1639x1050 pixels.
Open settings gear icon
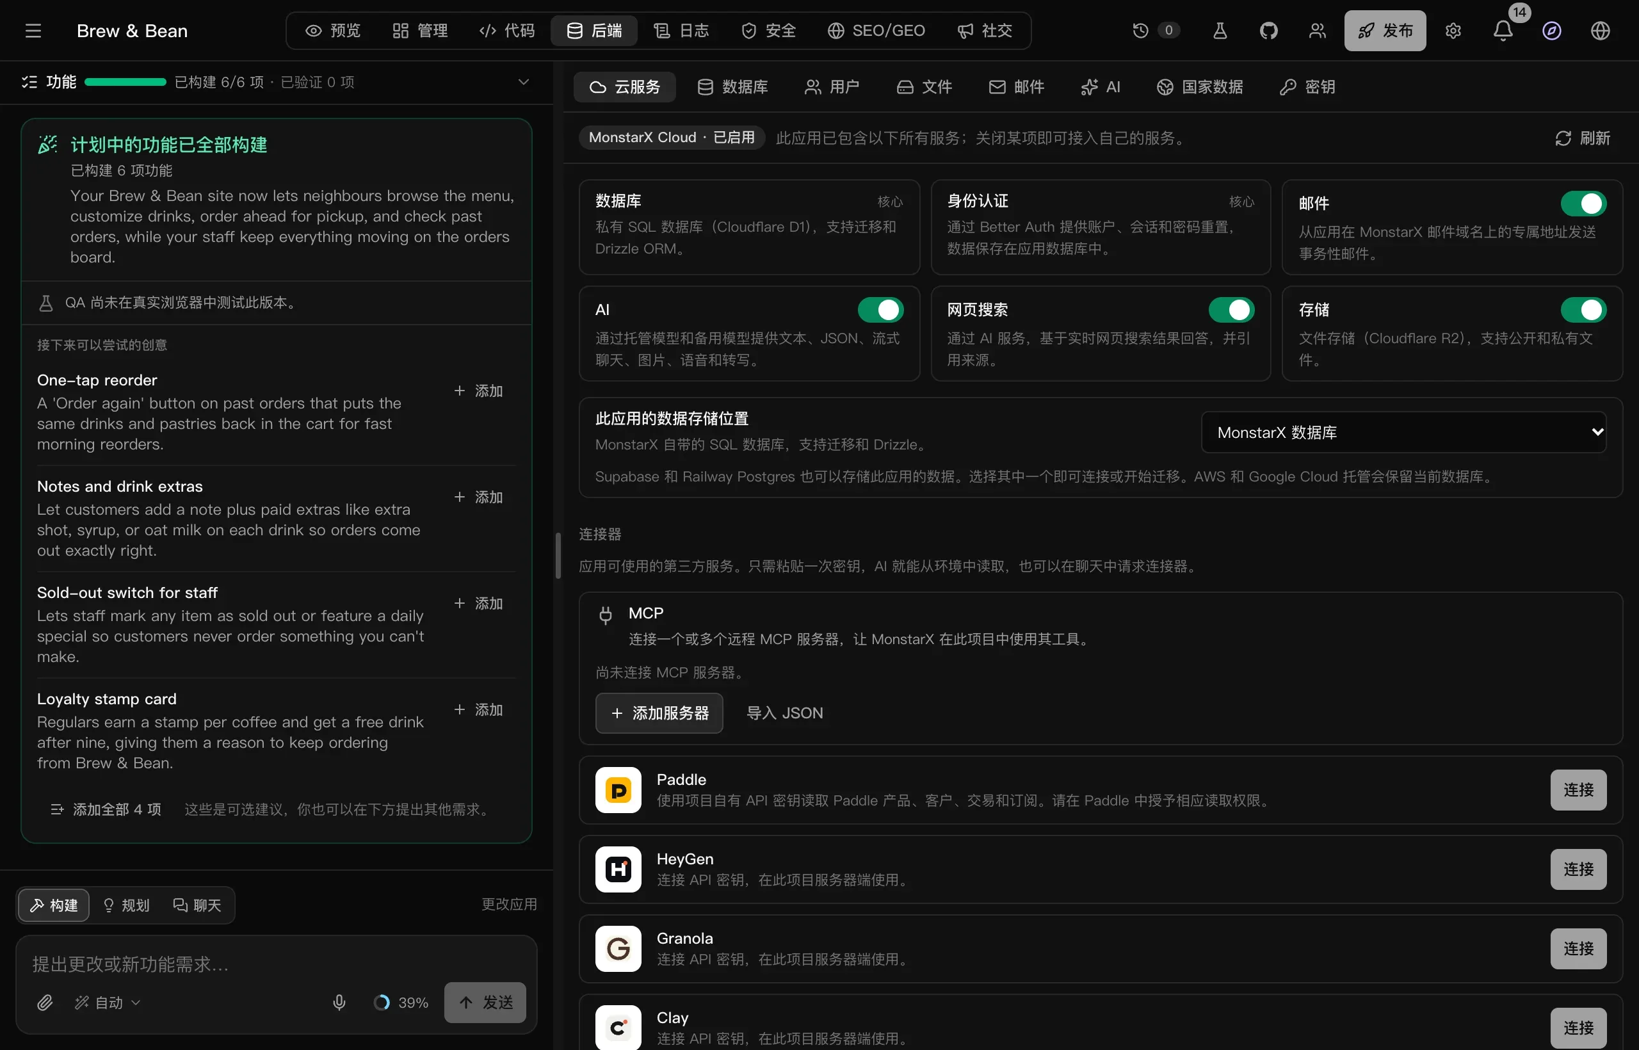(1453, 31)
